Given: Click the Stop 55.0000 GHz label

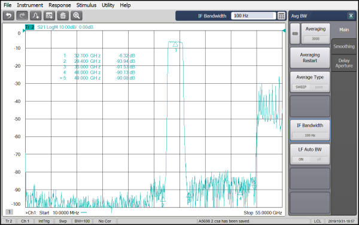Looking at the screenshot, I should pyautogui.click(x=263, y=213).
